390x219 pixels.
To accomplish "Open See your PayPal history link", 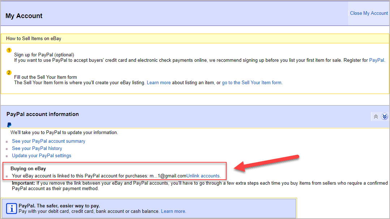I will (x=37, y=149).
